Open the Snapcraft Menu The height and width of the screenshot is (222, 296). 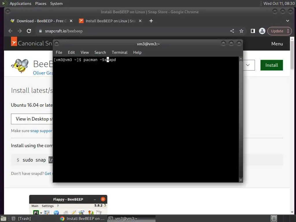(277, 44)
